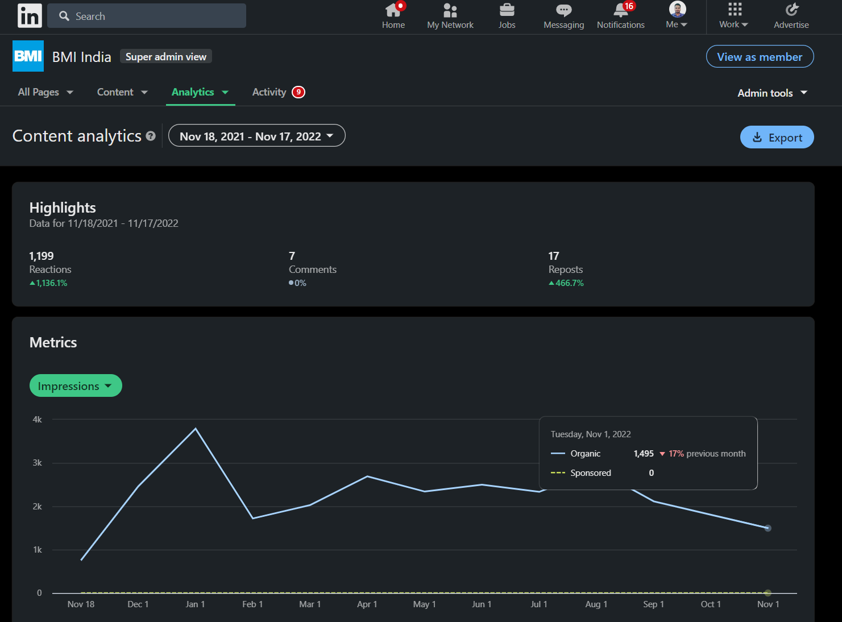This screenshot has height=622, width=842.
Task: Click the Sponsored legend entry in tooltip
Action: tap(581, 472)
